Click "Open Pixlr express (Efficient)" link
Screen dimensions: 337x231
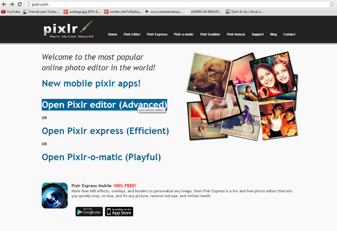105,131
